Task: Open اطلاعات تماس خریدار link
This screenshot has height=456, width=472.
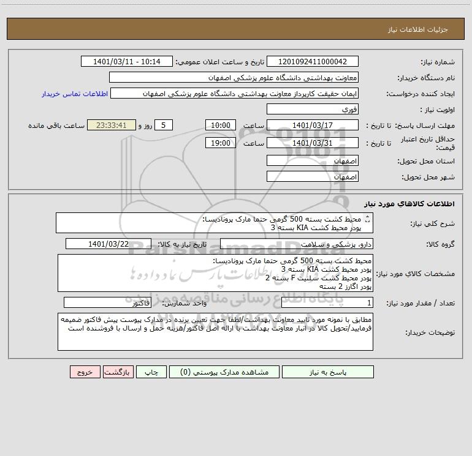Action: click(x=75, y=94)
